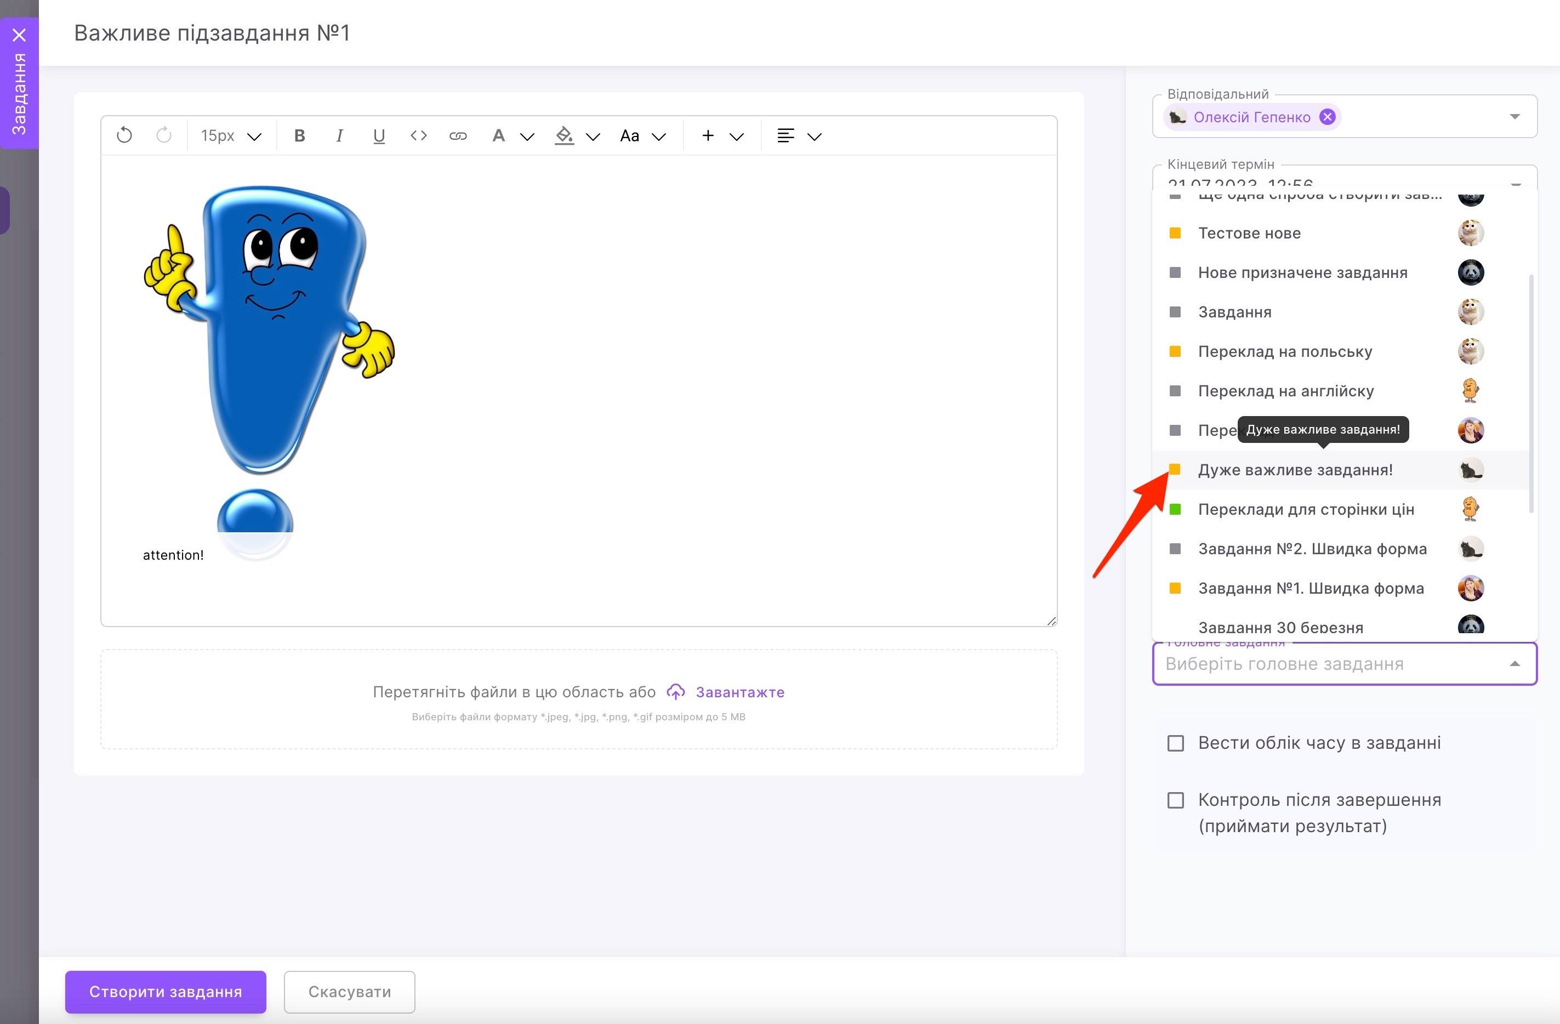Click the 'Скасувати' cancel button
Image resolution: width=1560 pixels, height=1024 pixels.
(x=349, y=991)
